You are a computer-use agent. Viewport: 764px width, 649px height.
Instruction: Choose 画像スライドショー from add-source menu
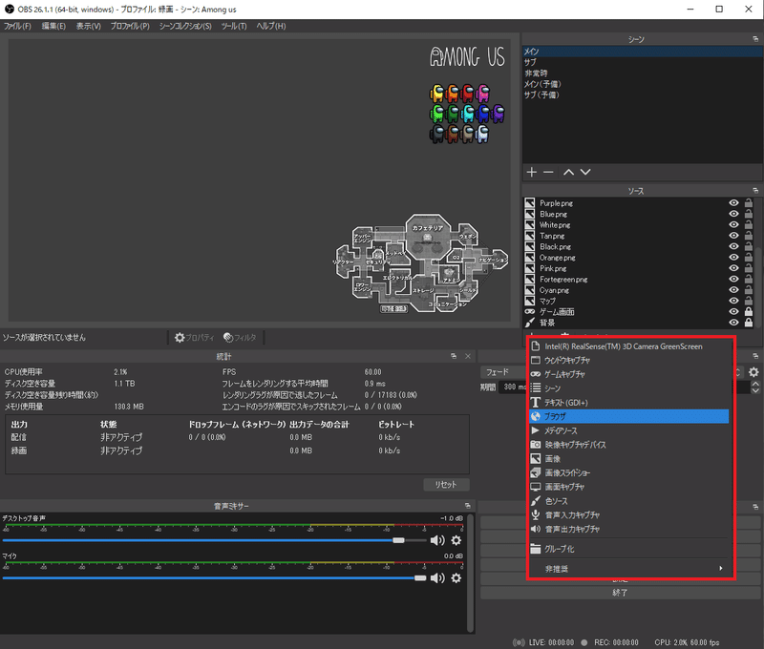point(629,472)
